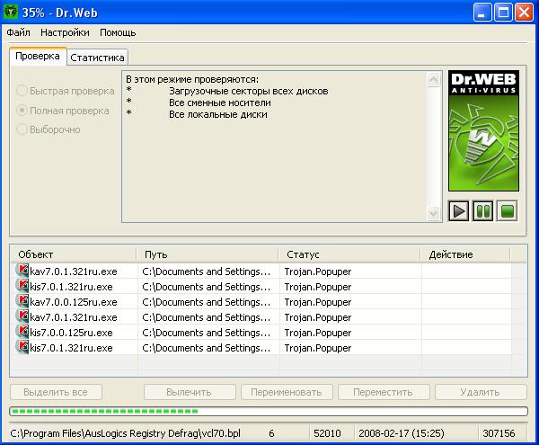Select the kav7.0.0.125ru.exe file name
Viewport: 539px width, 445px height.
point(74,302)
